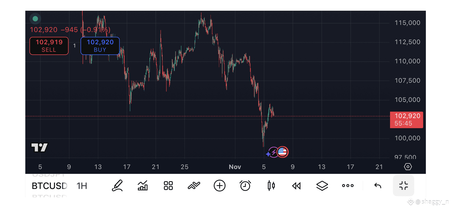Tap the add plus circle icon

tap(219, 186)
